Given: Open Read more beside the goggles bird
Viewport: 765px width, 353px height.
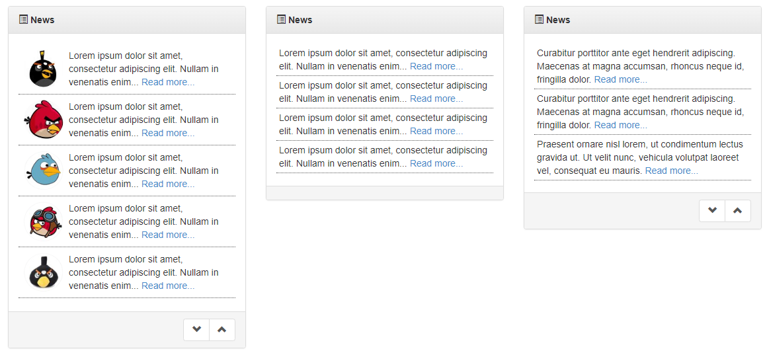Looking at the screenshot, I should [168, 235].
